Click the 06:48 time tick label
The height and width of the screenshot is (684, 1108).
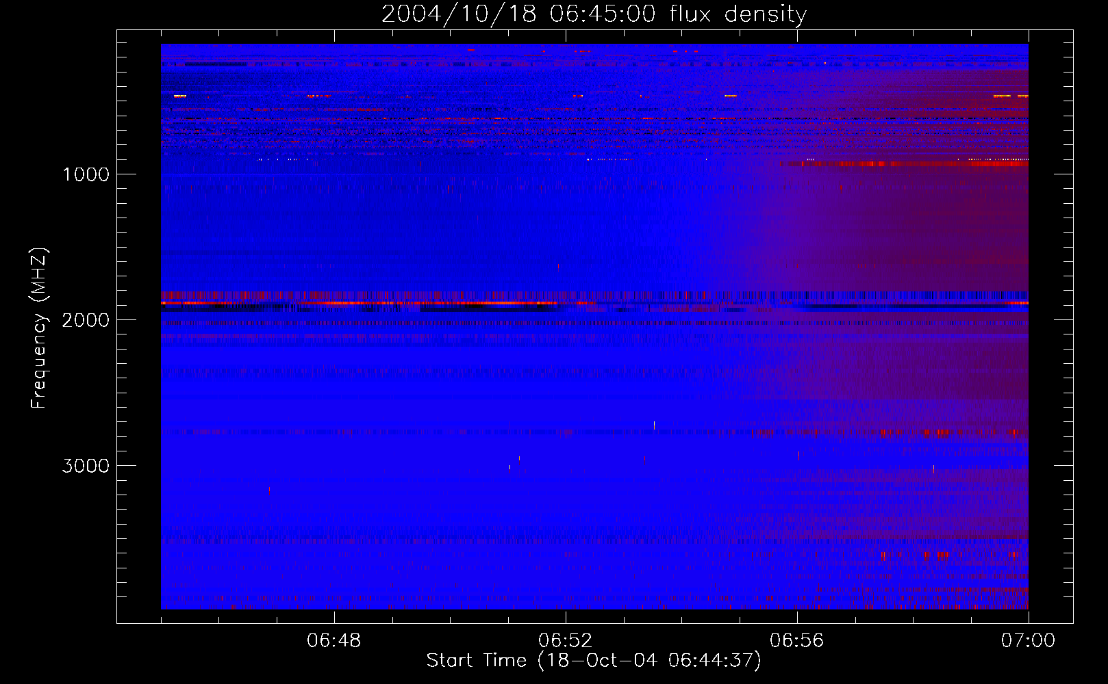click(x=334, y=641)
